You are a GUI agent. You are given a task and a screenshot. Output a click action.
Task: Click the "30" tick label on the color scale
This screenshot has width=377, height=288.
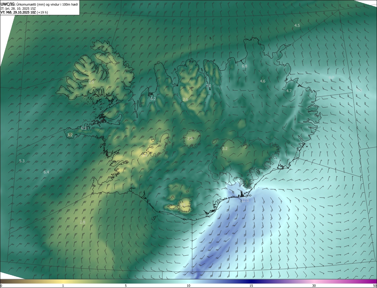point(314,286)
